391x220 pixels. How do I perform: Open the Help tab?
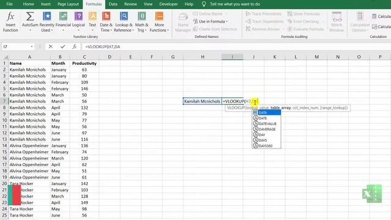(189, 4)
